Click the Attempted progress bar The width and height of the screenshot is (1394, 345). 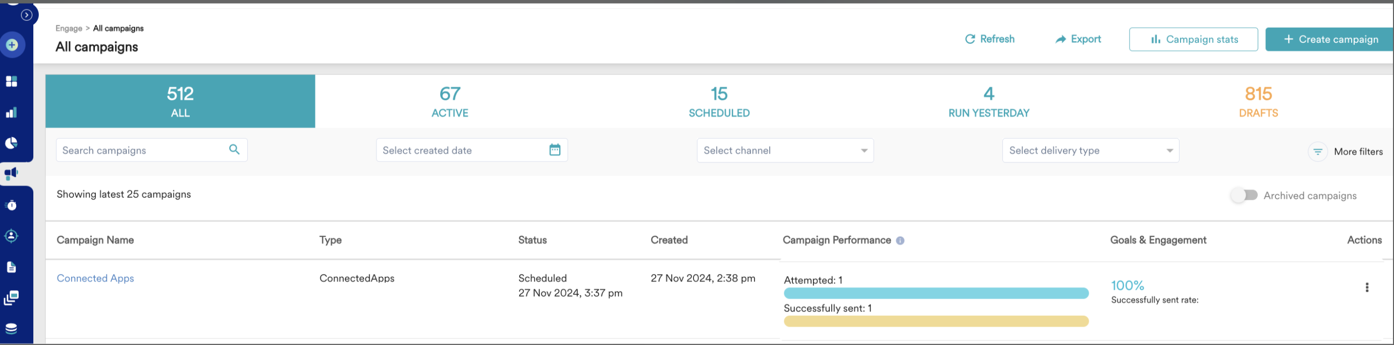coord(936,293)
